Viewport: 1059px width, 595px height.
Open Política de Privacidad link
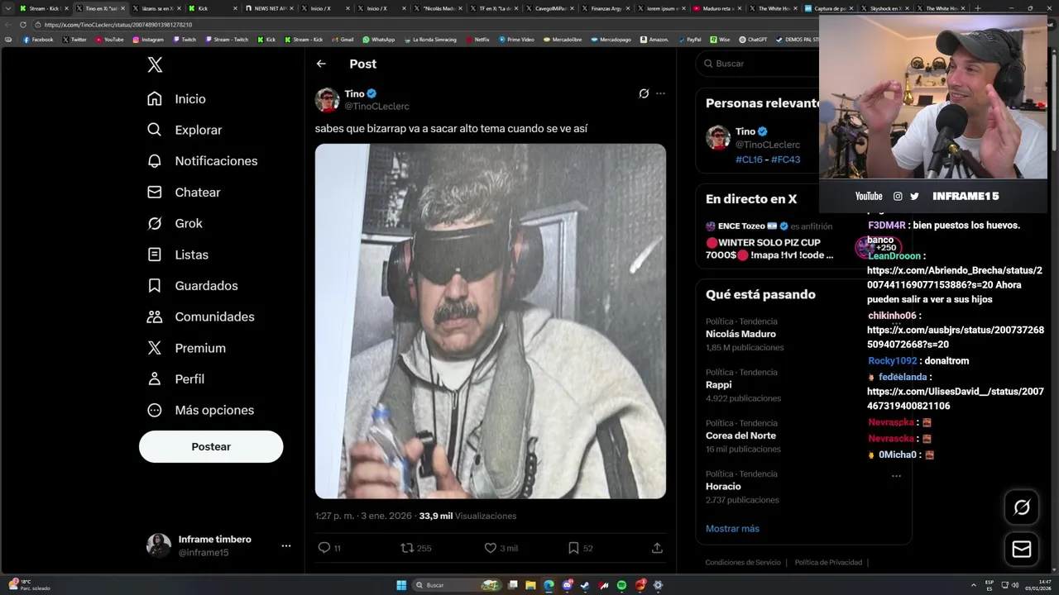[x=828, y=563]
